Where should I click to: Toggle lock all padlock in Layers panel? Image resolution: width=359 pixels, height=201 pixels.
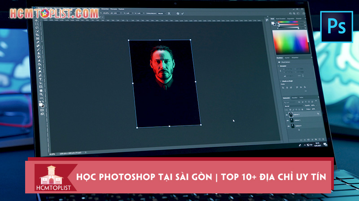coord(302,109)
